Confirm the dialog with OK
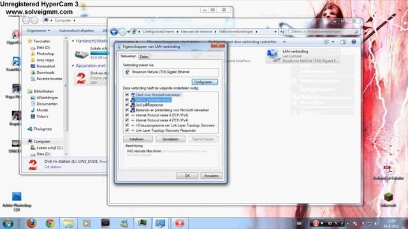 tap(187, 176)
